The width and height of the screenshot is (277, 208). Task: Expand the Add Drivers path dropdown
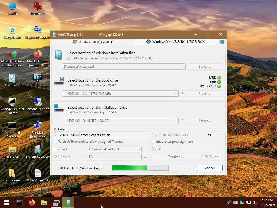(139, 157)
